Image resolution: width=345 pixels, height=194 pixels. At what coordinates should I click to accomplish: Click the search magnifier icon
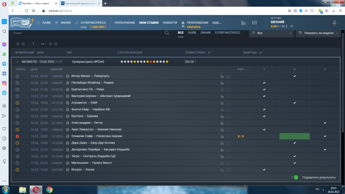point(167,33)
